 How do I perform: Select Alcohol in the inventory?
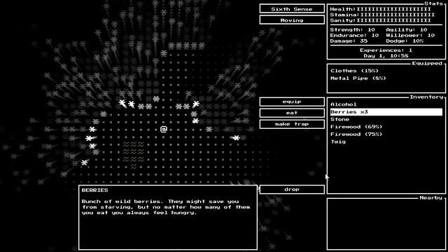click(x=386, y=104)
